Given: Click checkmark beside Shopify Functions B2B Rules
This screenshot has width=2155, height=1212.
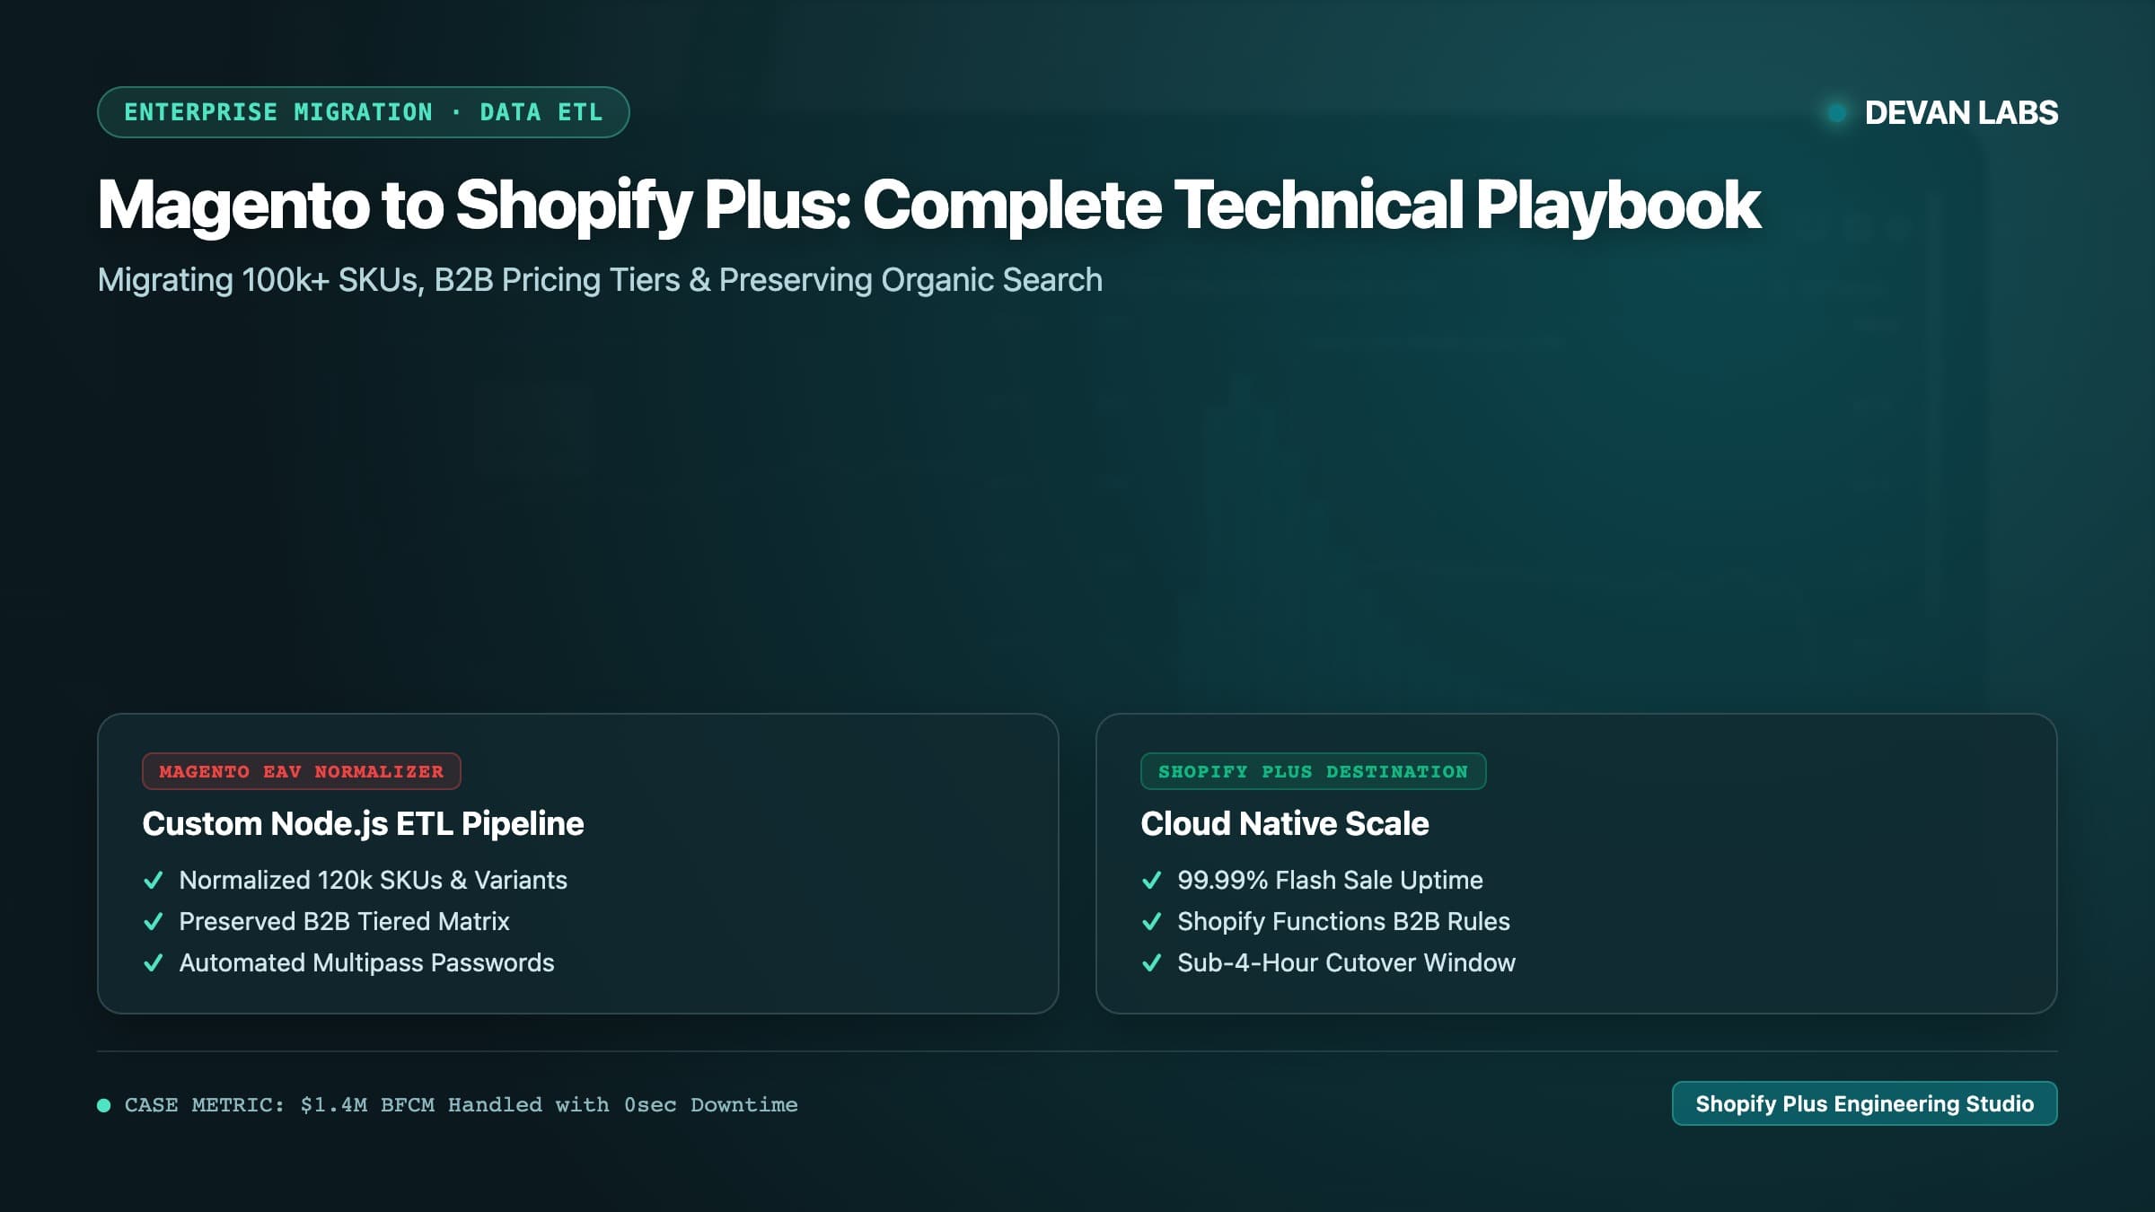Looking at the screenshot, I should pyautogui.click(x=1152, y=921).
